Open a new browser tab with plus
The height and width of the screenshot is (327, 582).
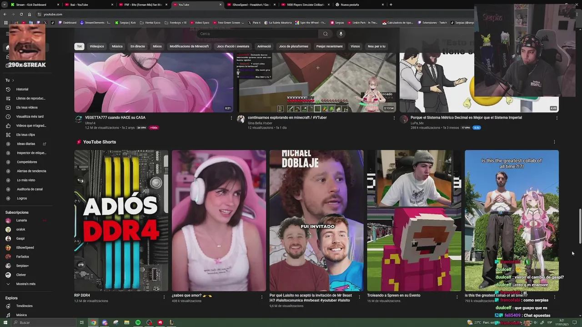click(x=391, y=5)
